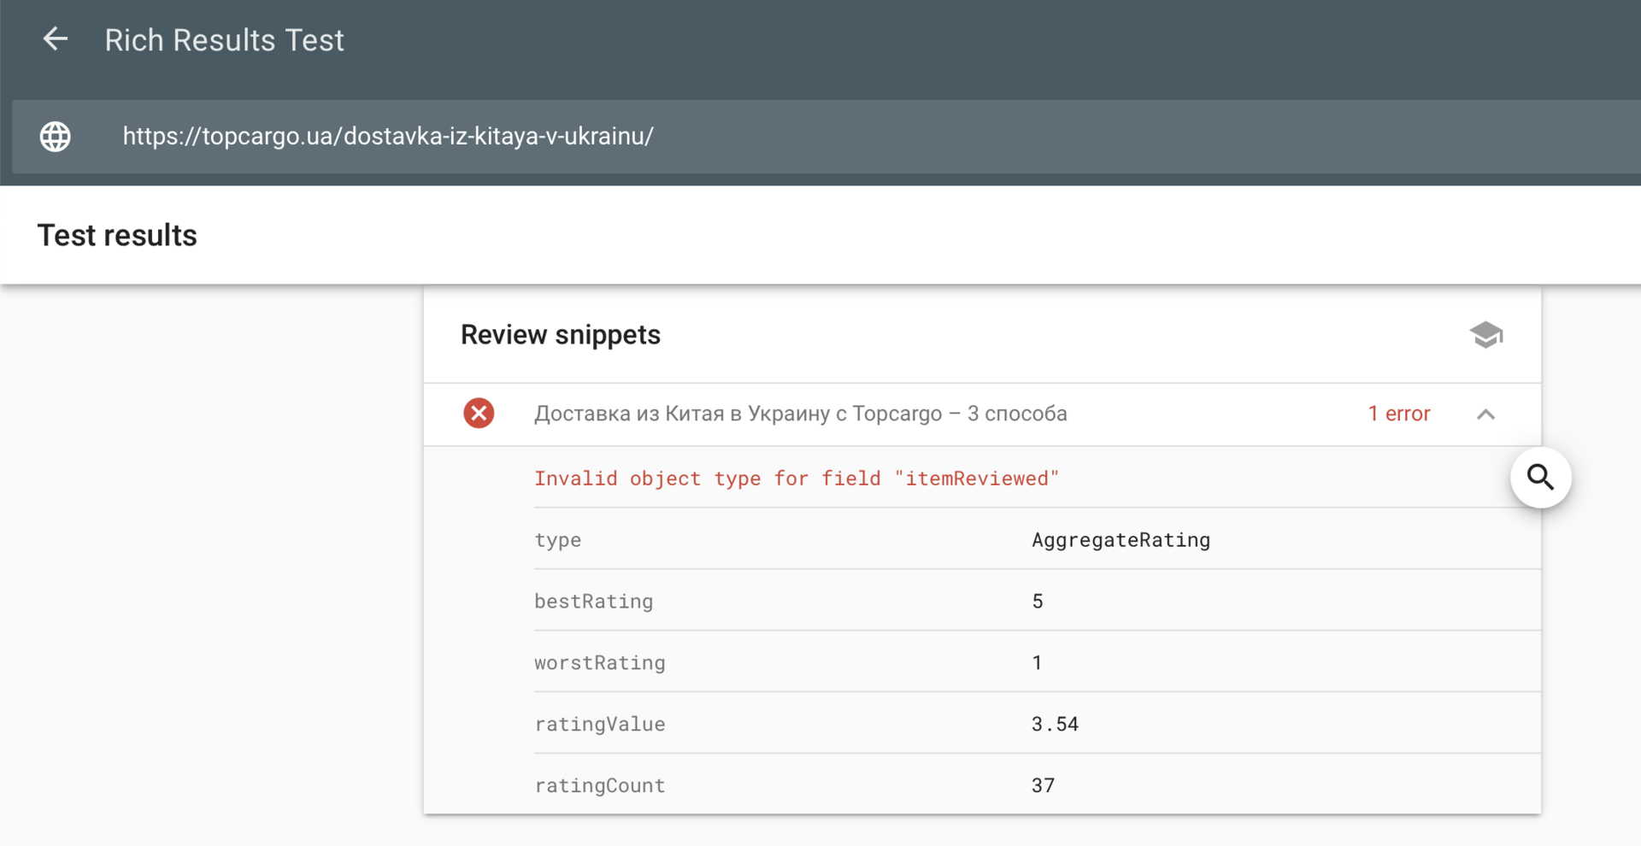1641x846 pixels.
Task: Click the globe icon beside the URL
Action: click(56, 137)
